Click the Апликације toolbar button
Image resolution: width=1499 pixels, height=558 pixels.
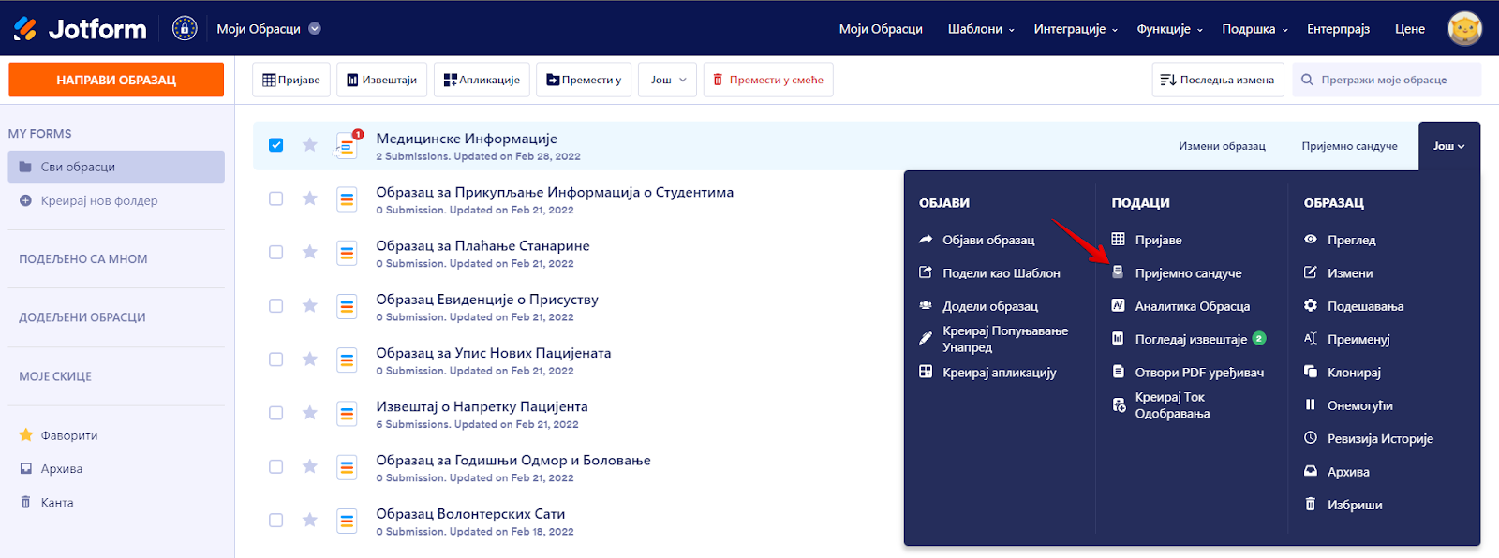coord(482,80)
